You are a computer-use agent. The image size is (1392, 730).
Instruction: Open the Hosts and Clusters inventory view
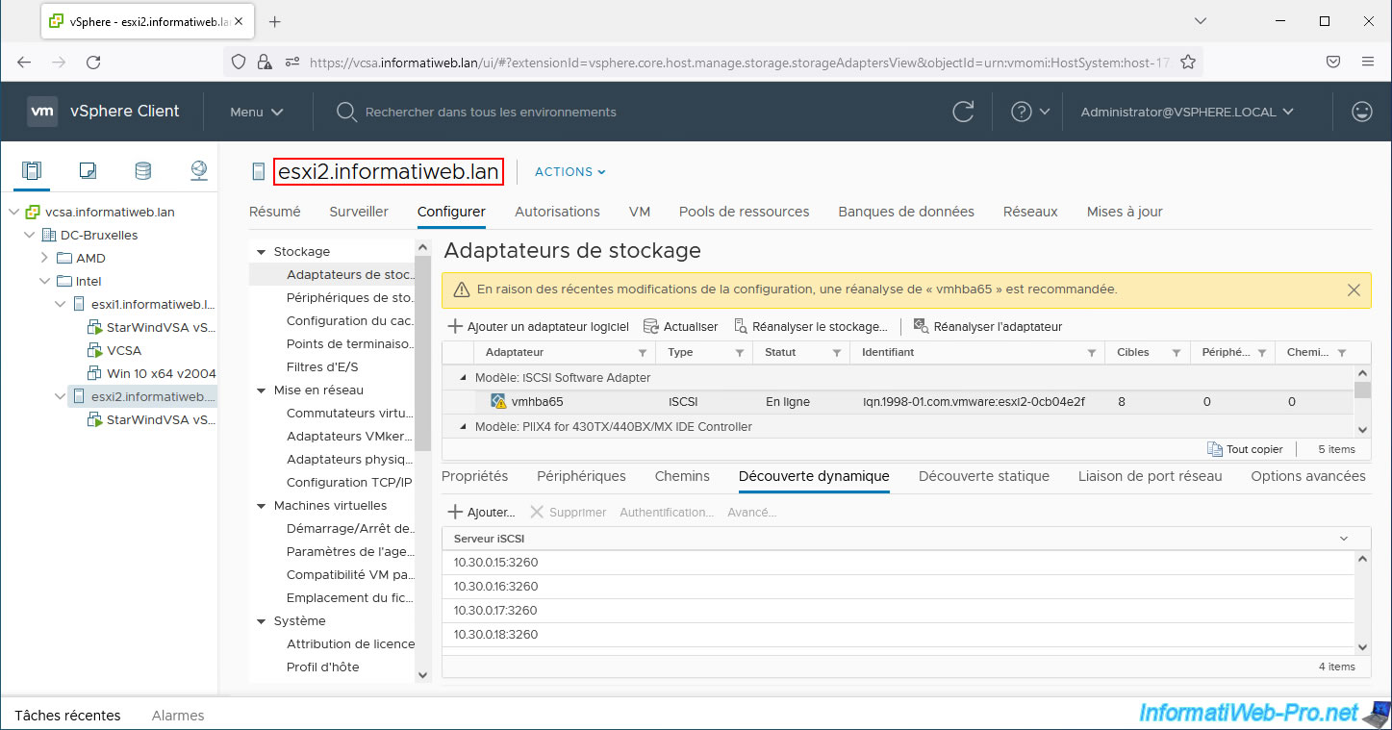pyautogui.click(x=32, y=171)
